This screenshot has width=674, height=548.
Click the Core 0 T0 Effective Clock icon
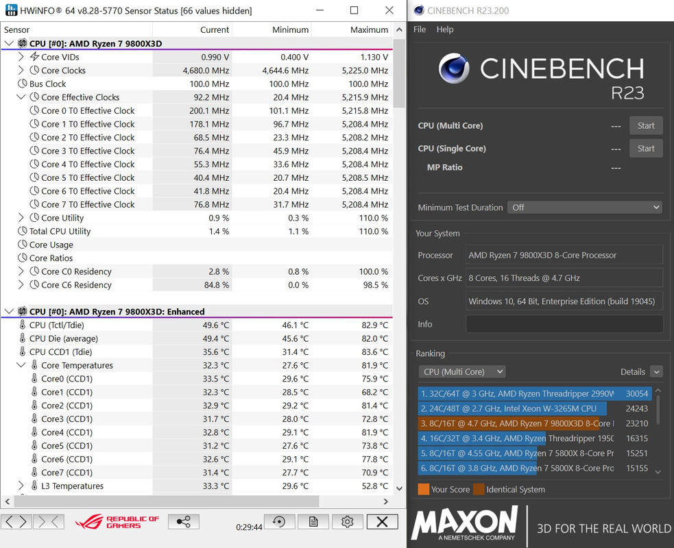pos(34,110)
